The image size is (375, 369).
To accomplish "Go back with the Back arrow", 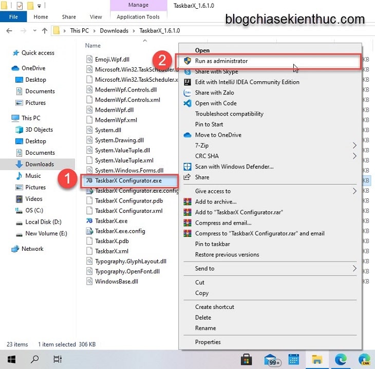I will click(9, 31).
